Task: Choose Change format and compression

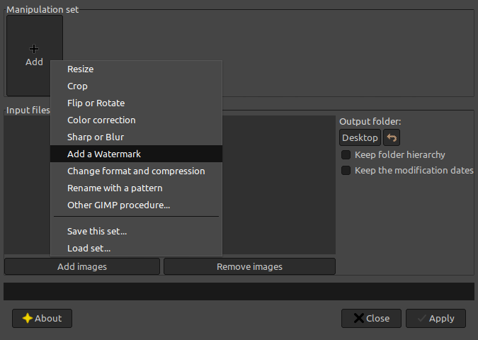Action: [x=136, y=171]
